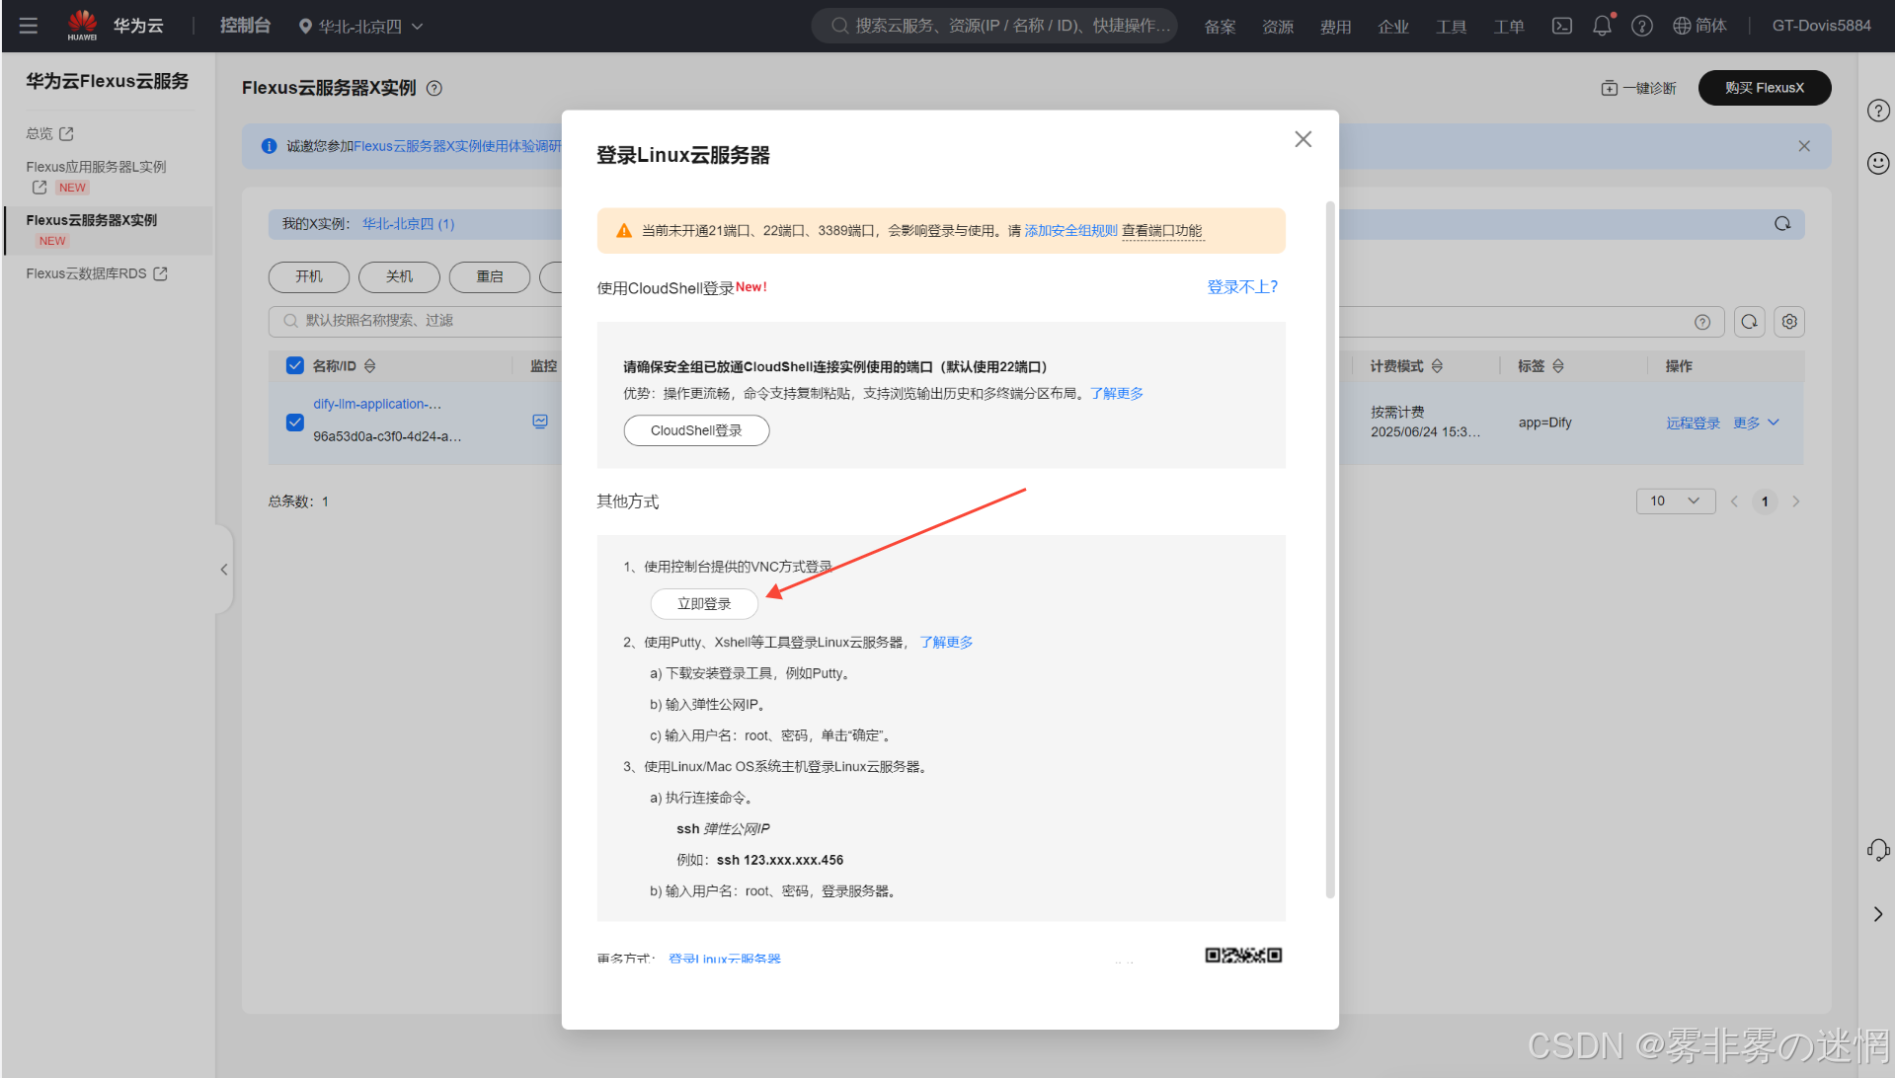
Task: Go to previous page of instances
Action: (x=1734, y=501)
